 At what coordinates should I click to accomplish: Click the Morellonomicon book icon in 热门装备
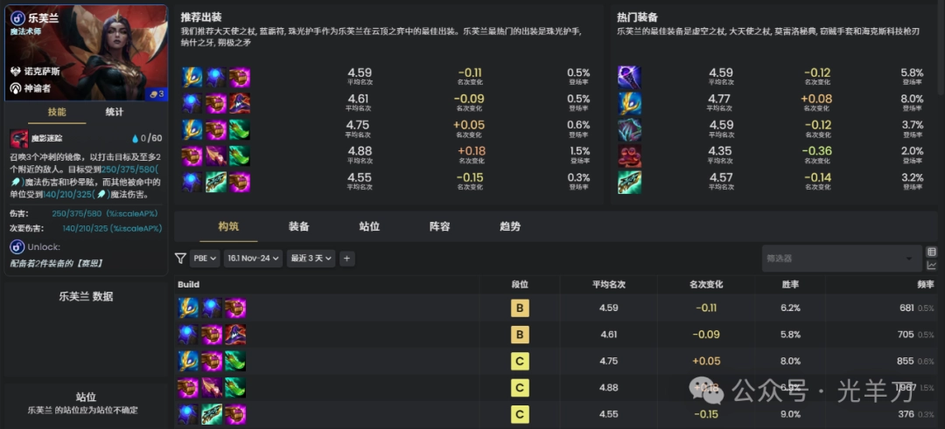click(x=629, y=129)
